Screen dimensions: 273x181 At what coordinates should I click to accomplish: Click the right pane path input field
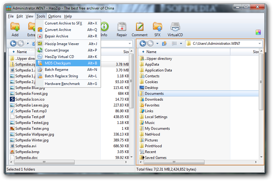coord(224,44)
